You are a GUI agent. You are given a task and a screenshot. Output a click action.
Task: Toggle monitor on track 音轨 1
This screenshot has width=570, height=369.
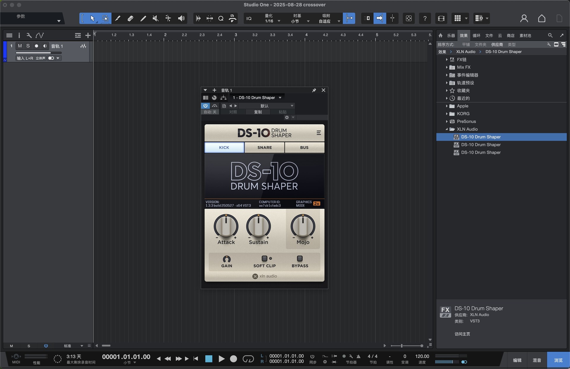pyautogui.click(x=45, y=46)
